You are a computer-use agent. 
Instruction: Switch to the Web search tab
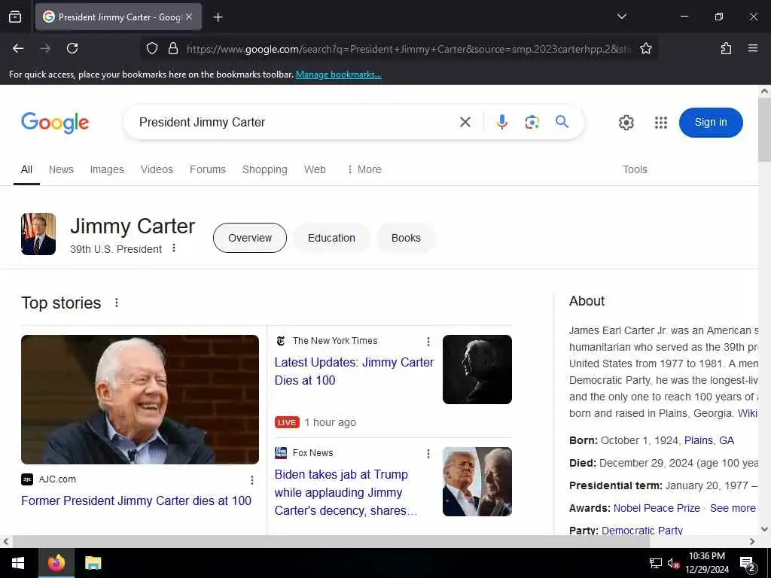(x=315, y=169)
